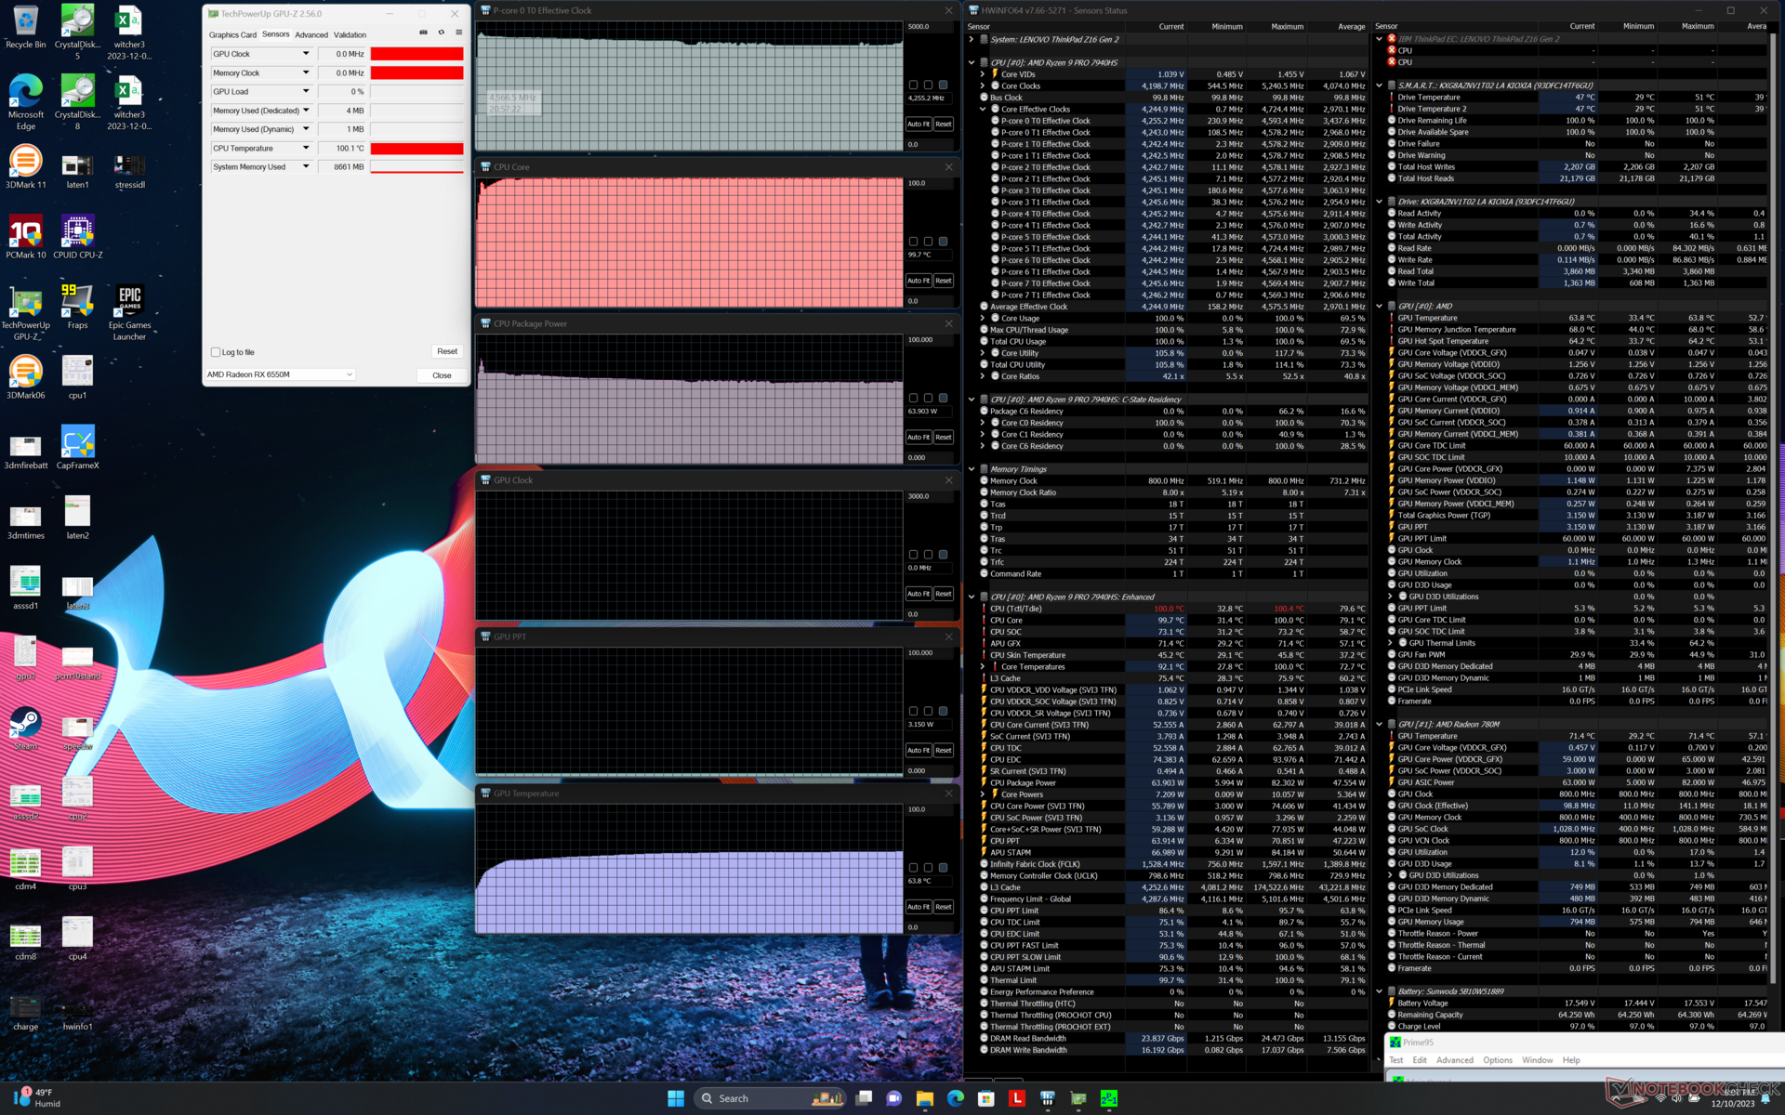
Task: Toggle leftmost checkbox in GPU Temperature graph
Action: pyautogui.click(x=913, y=868)
